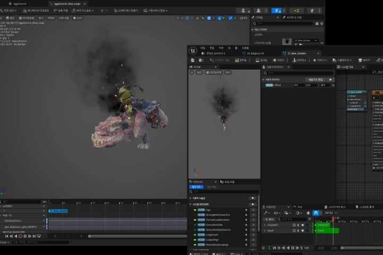383x255 pixels.
Task: Click the info icon on Empty001 track
Action: [x=294, y=225]
